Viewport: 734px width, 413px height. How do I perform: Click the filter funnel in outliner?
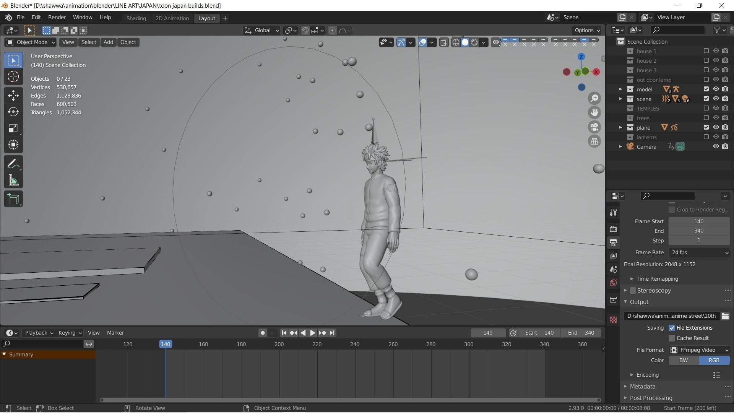[717, 30]
